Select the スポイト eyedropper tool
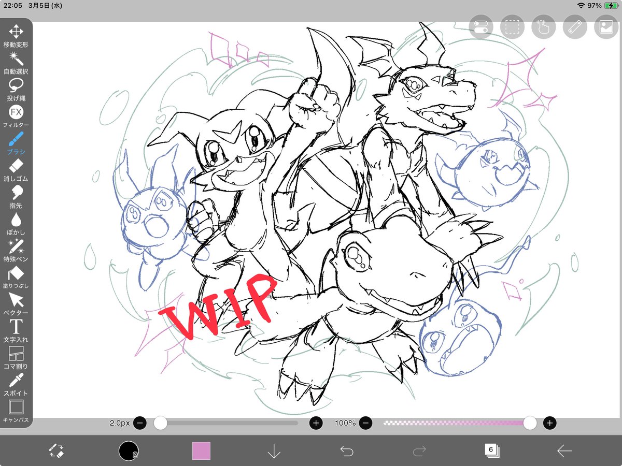Viewport: 622px width, 466px height. coord(16,385)
